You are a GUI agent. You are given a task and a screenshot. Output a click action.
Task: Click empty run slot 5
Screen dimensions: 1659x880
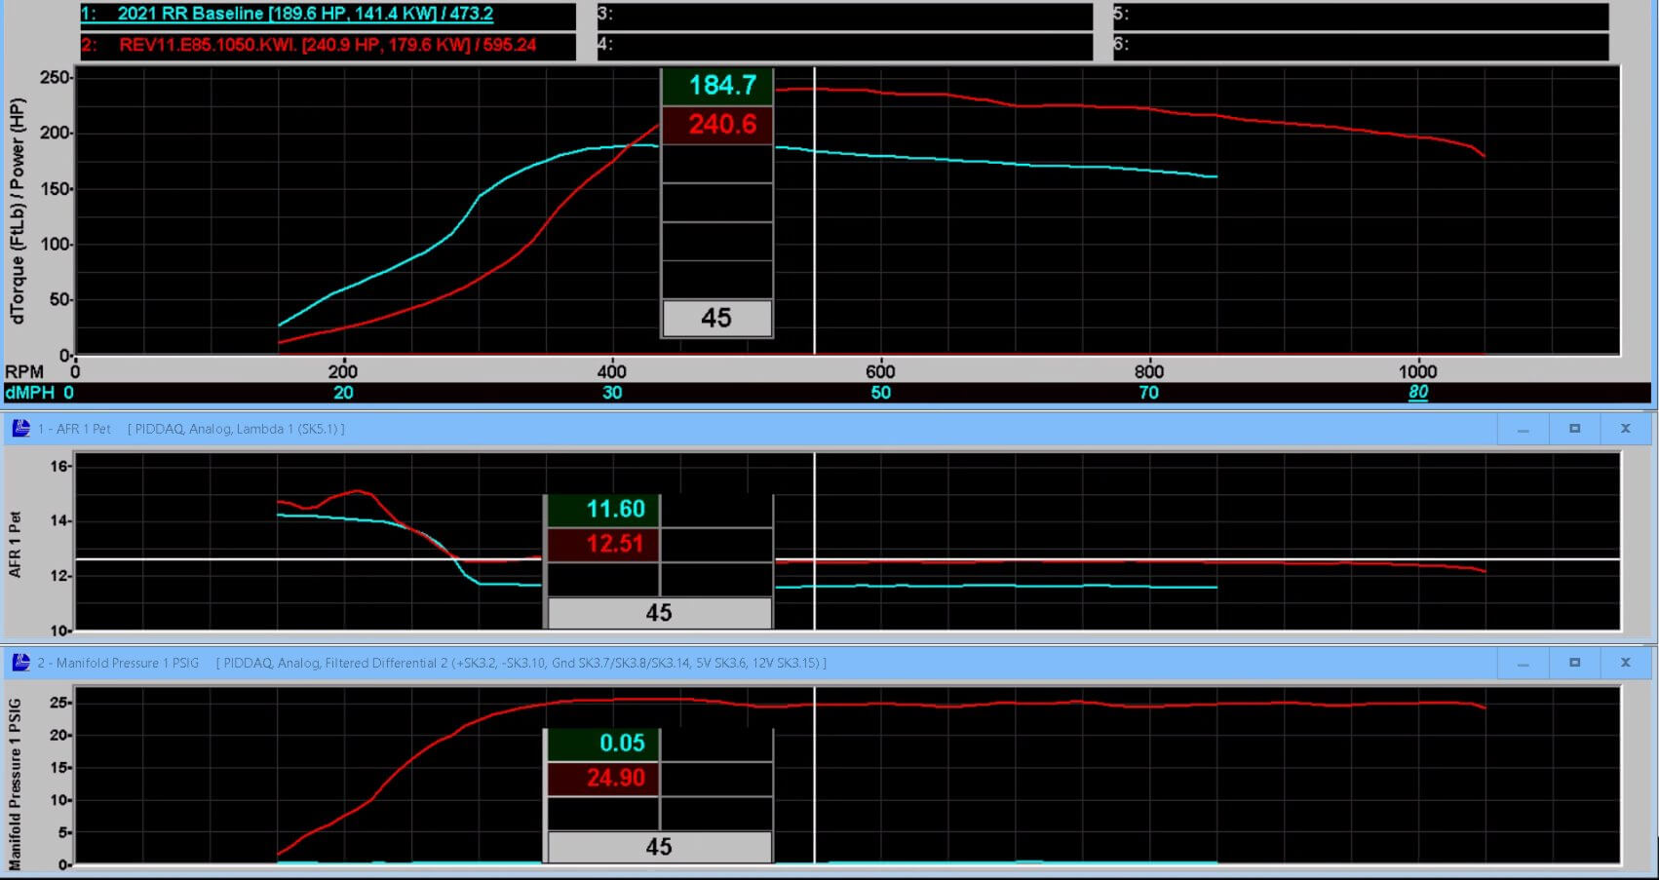[1360, 15]
